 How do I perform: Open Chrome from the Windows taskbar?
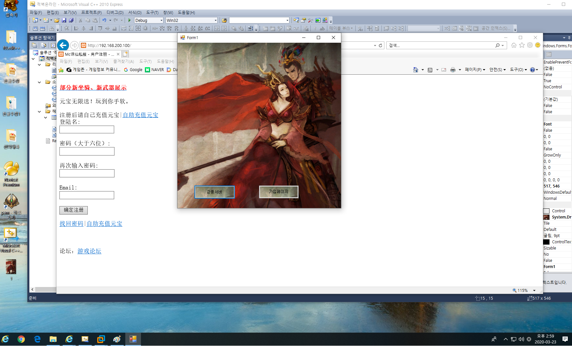point(21,339)
